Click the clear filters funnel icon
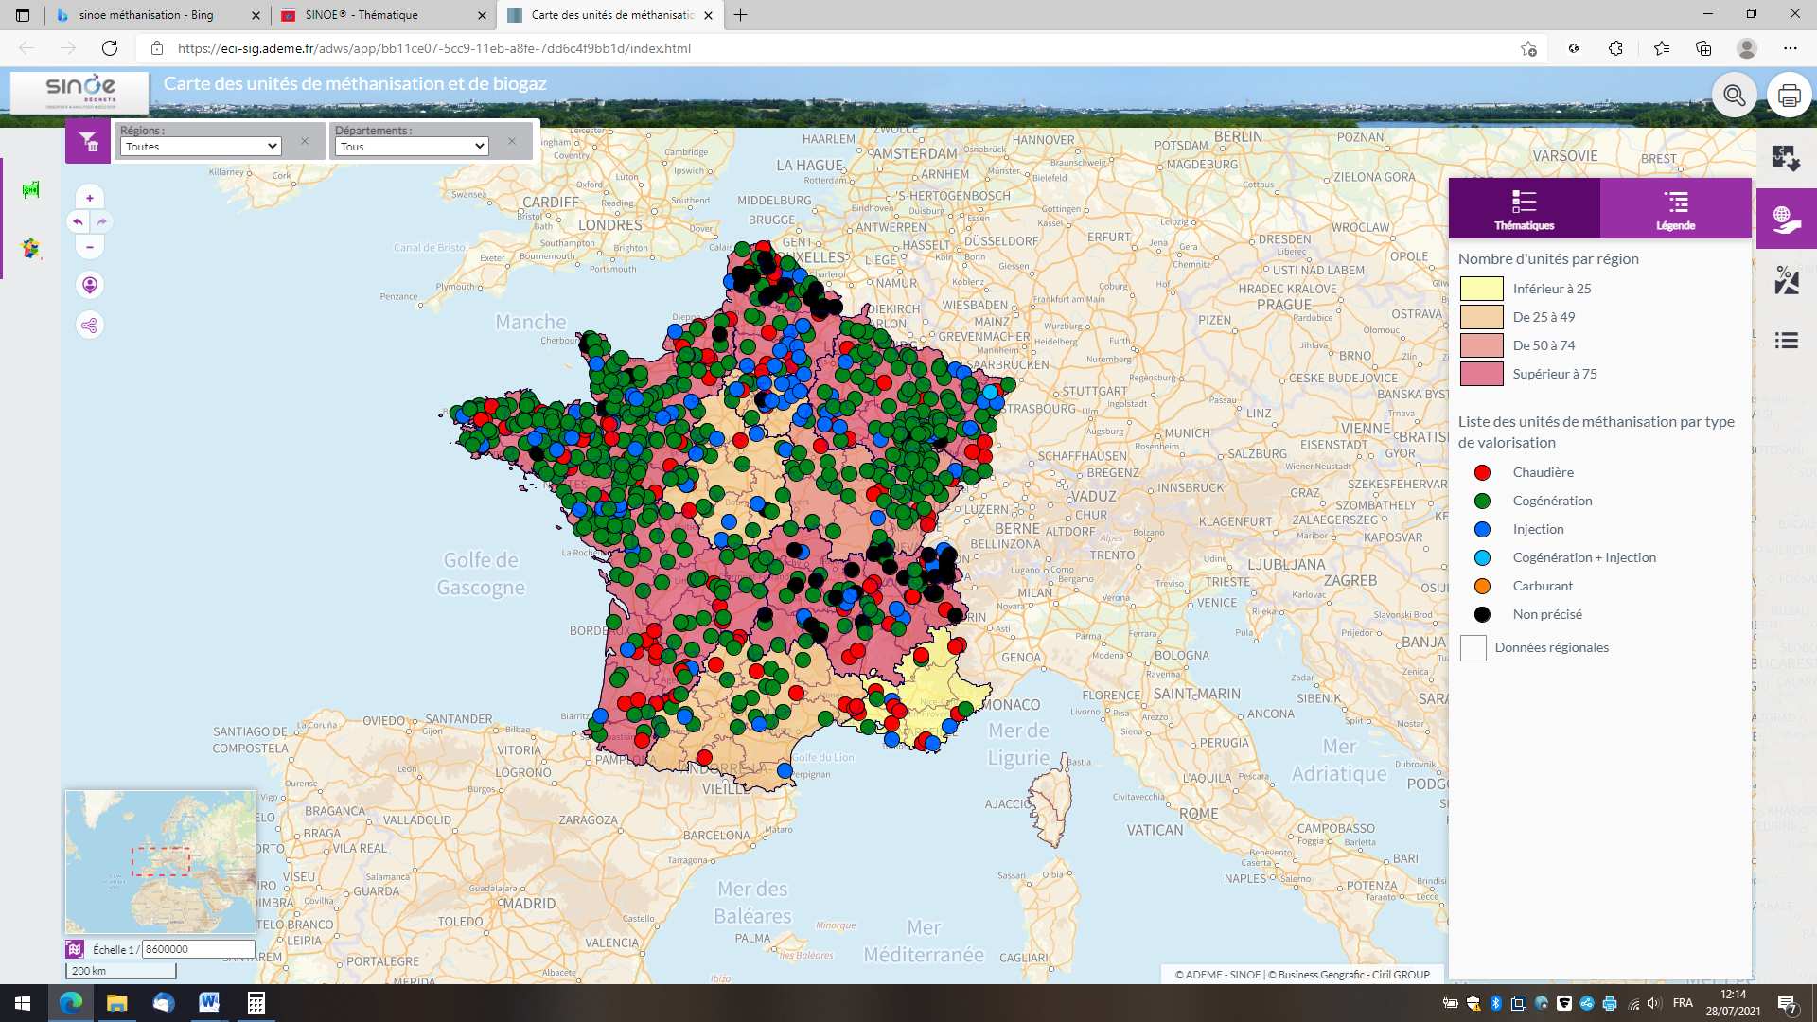This screenshot has height=1022, width=1817. pyautogui.click(x=88, y=142)
